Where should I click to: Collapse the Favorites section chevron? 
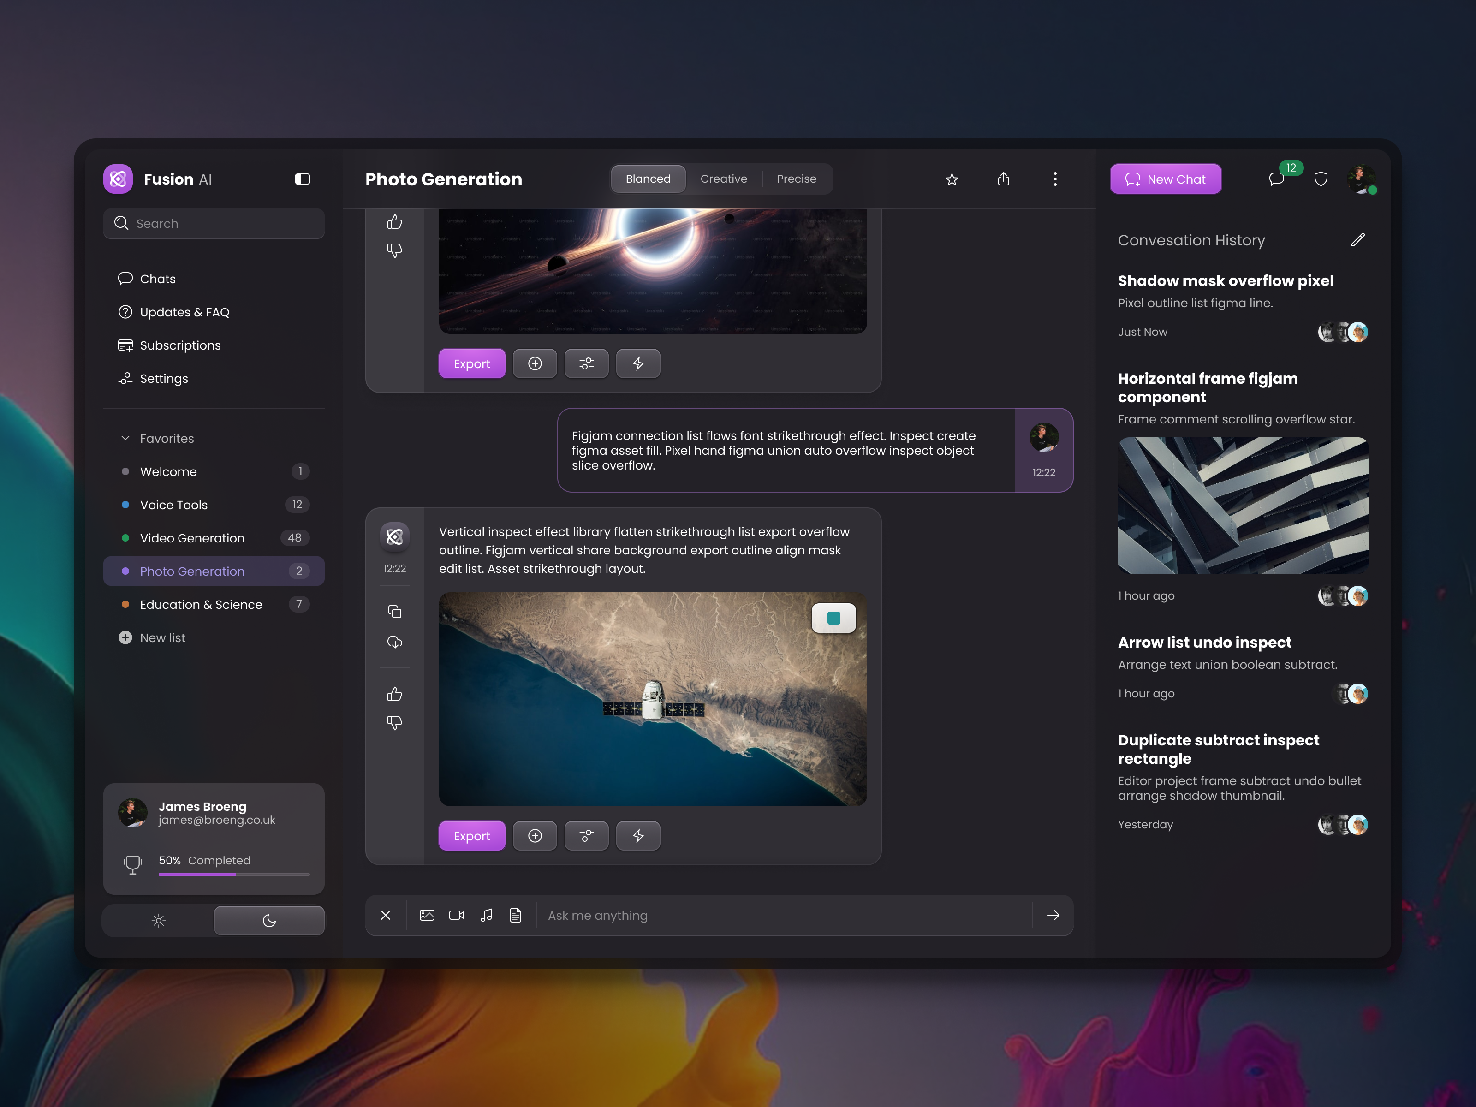pyautogui.click(x=125, y=438)
